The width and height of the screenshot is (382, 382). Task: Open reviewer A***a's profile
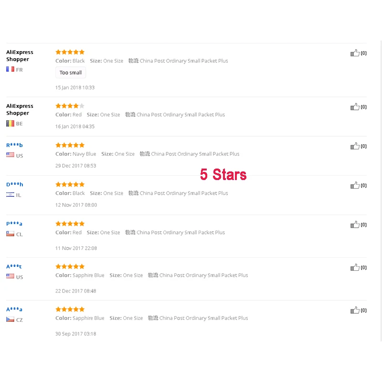click(x=14, y=309)
